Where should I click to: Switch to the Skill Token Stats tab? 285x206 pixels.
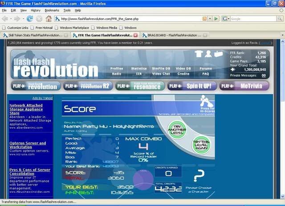[33, 35]
